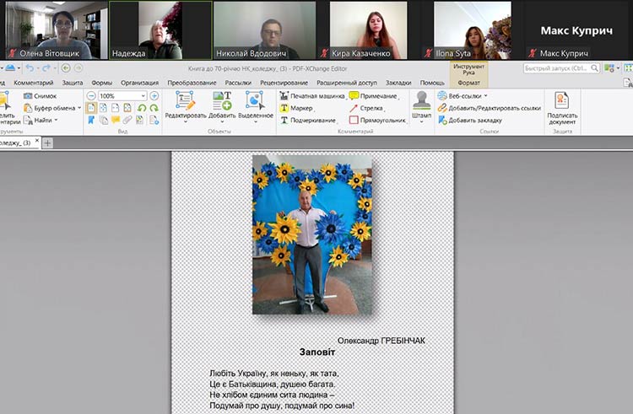Click the Штамп stamp tool
The height and width of the screenshot is (414, 633).
pyautogui.click(x=420, y=106)
